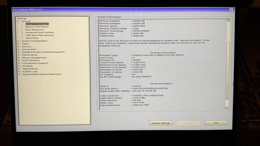Select System Configuration label
Image resolution: width=260 pixels, height=146 pixels.
coord(34,41)
